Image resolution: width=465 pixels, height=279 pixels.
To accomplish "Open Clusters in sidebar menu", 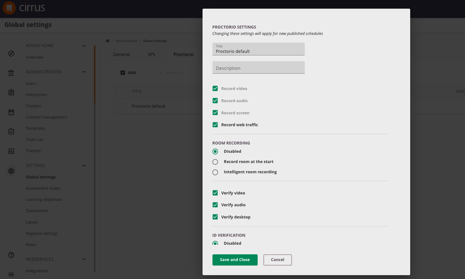I will [33, 106].
